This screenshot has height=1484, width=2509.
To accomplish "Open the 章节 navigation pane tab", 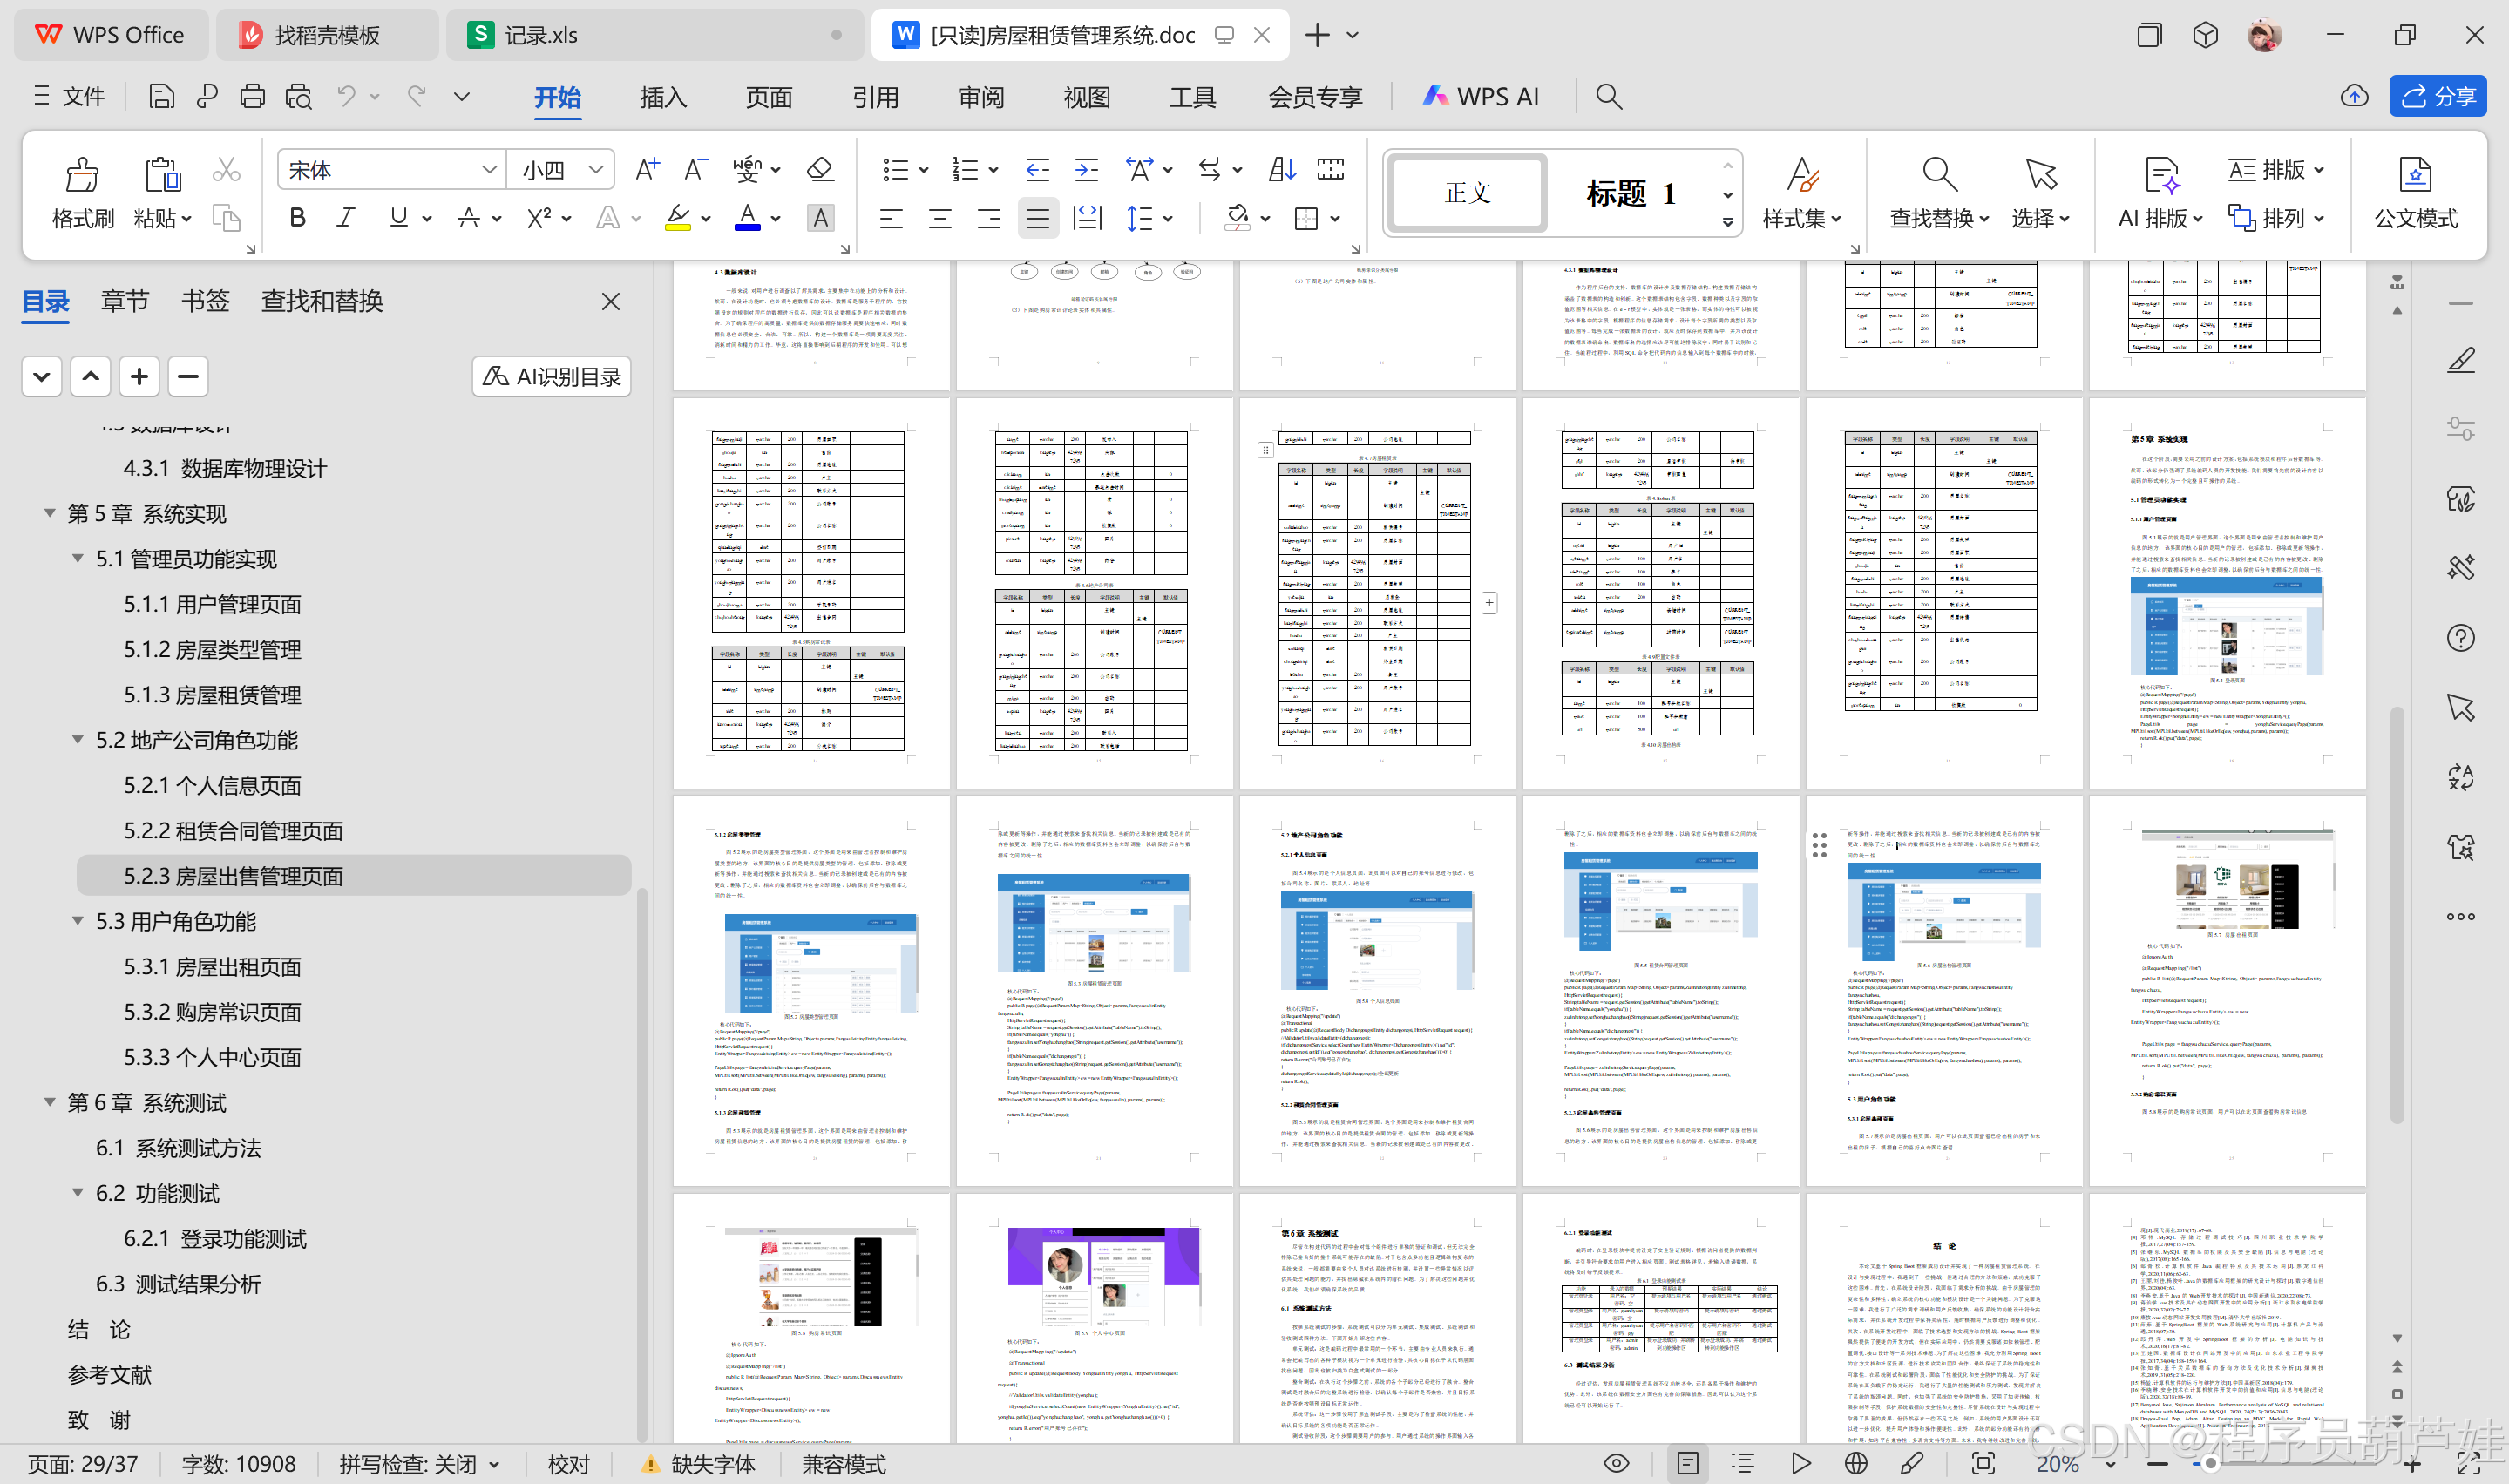I will (x=125, y=301).
